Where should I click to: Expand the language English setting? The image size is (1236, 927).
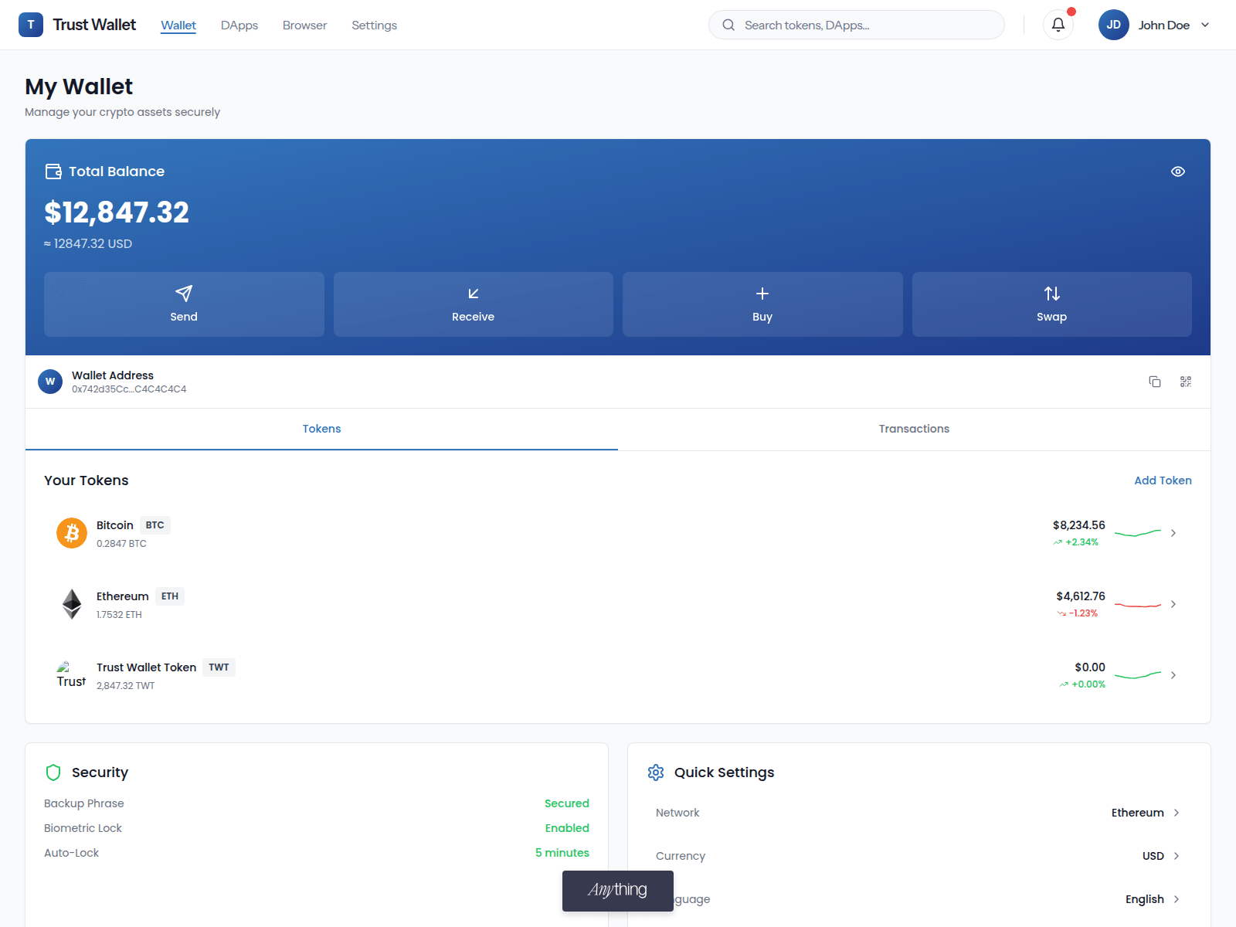point(919,899)
